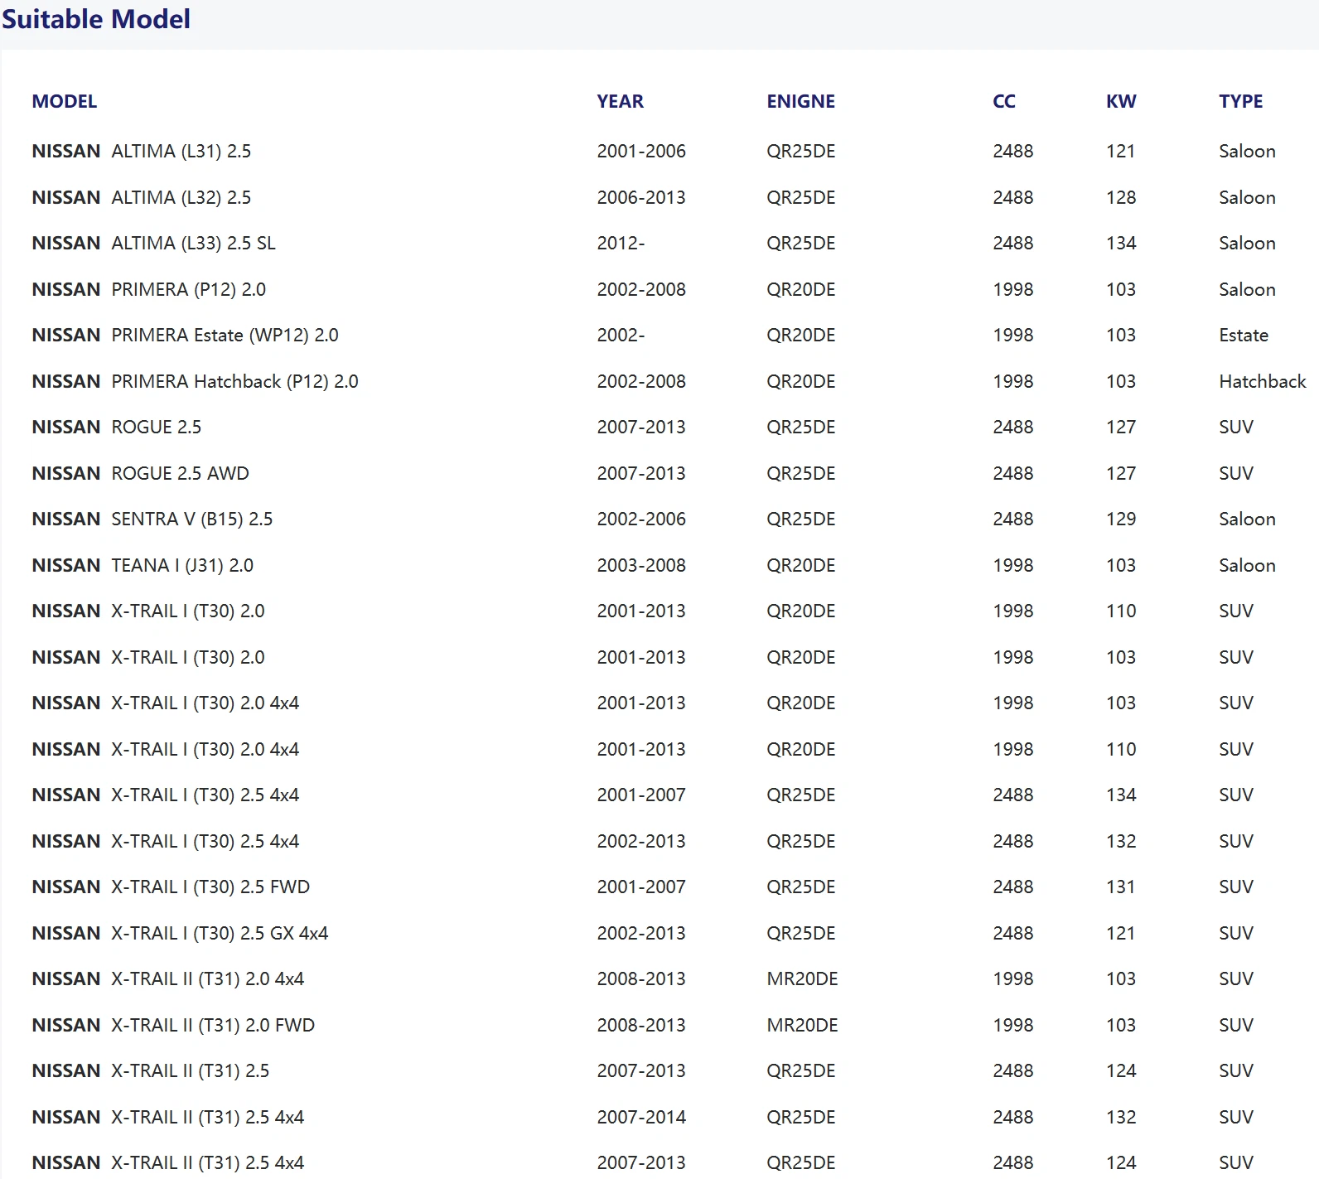Select the PRIMERA Hatchback (P12) 2.0 cell
This screenshot has width=1319, height=1179.
pyautogui.click(x=195, y=381)
